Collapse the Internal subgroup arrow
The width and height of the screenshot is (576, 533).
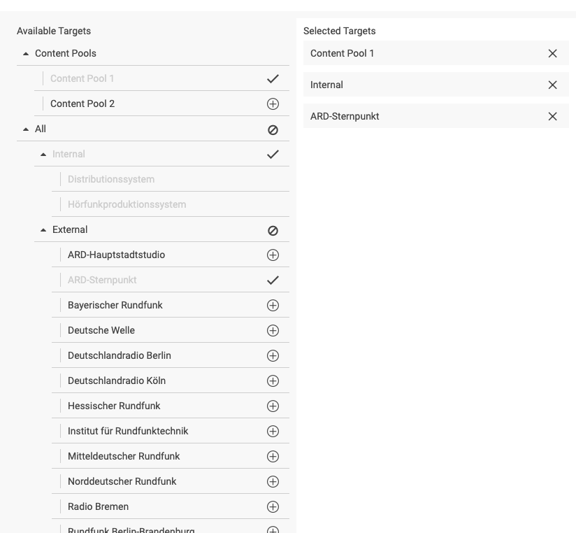(x=43, y=155)
